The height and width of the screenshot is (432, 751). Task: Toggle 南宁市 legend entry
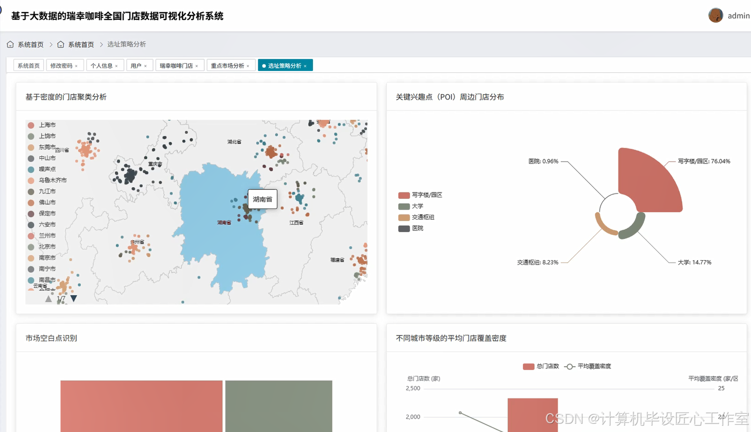pos(42,269)
